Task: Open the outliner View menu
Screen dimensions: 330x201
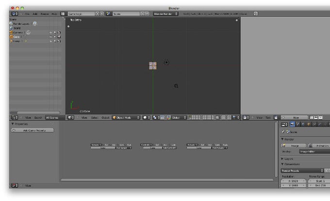Action: point(28,118)
